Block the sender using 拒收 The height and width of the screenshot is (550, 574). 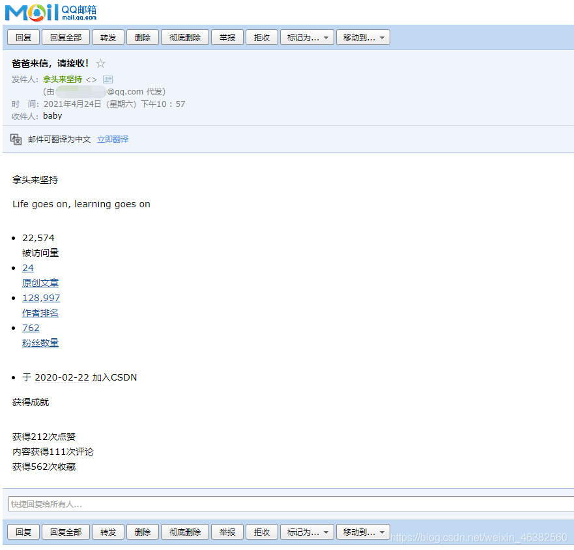[x=262, y=37]
